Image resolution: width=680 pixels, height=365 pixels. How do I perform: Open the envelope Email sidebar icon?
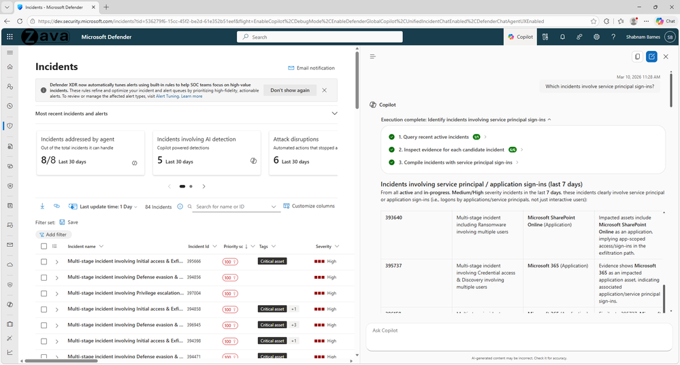[x=10, y=245]
